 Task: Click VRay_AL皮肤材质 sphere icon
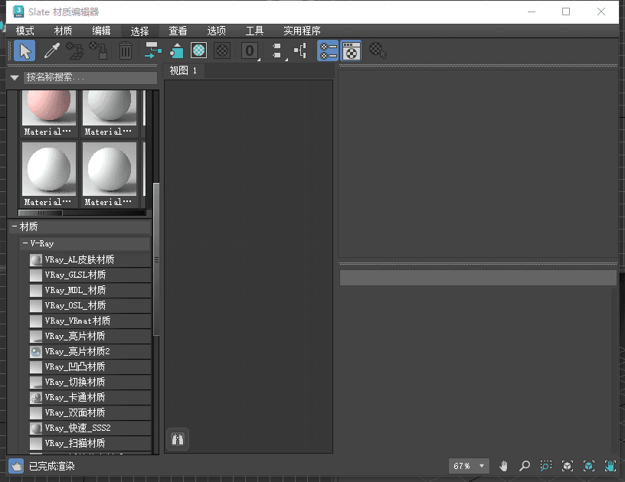click(x=36, y=260)
